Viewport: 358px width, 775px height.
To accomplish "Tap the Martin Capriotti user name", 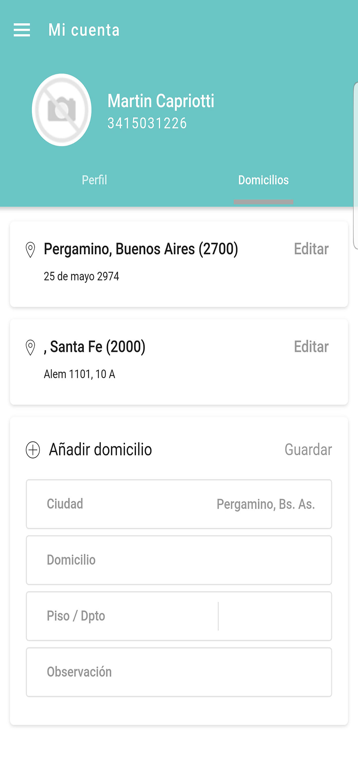I will point(161,101).
